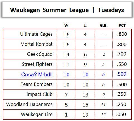Click the Geek Squad team name
The height and width of the screenshot is (121, 134).
40,54
